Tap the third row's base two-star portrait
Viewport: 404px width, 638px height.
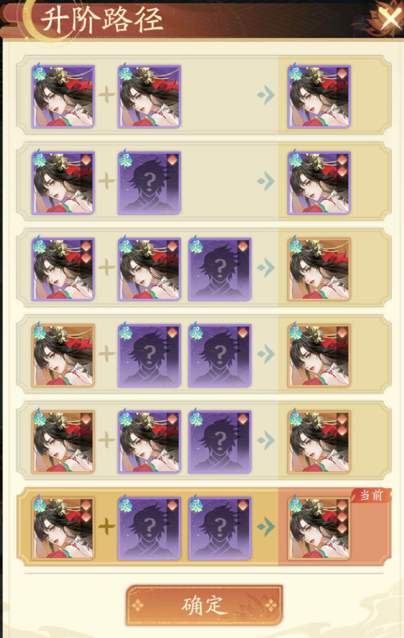coord(63,269)
